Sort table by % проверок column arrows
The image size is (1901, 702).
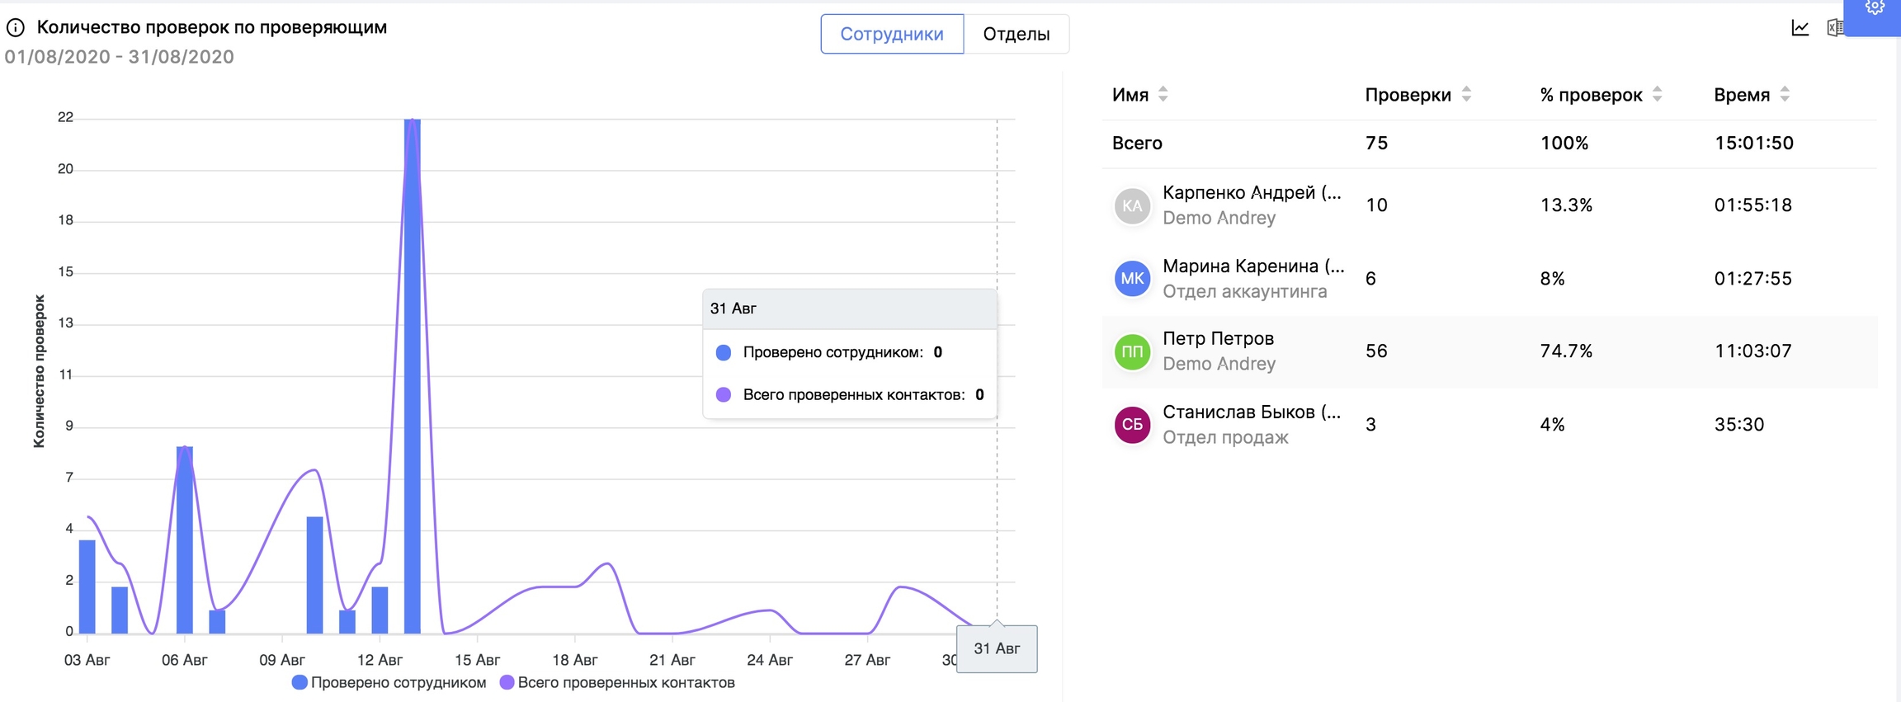(1657, 95)
